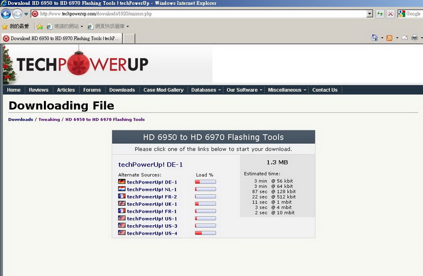Click the Tweaking breadcrumb link
423x276 pixels.
[x=49, y=119]
